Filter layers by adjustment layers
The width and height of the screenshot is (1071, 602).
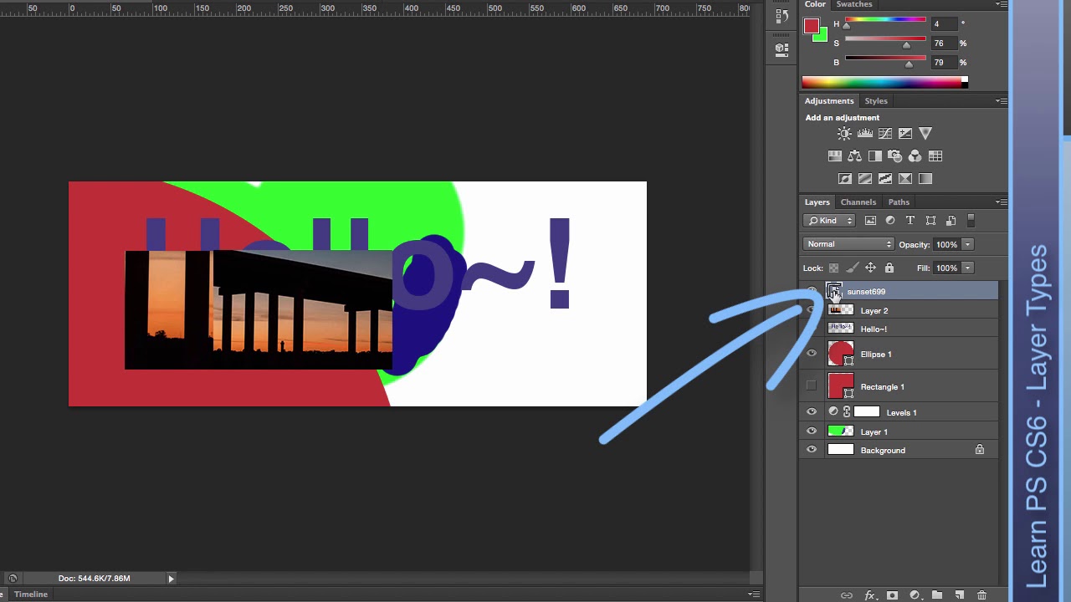890,221
